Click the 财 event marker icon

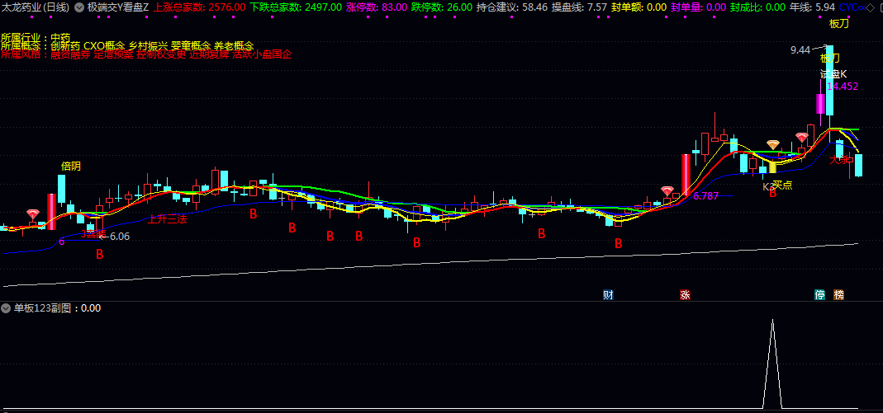pyautogui.click(x=609, y=294)
